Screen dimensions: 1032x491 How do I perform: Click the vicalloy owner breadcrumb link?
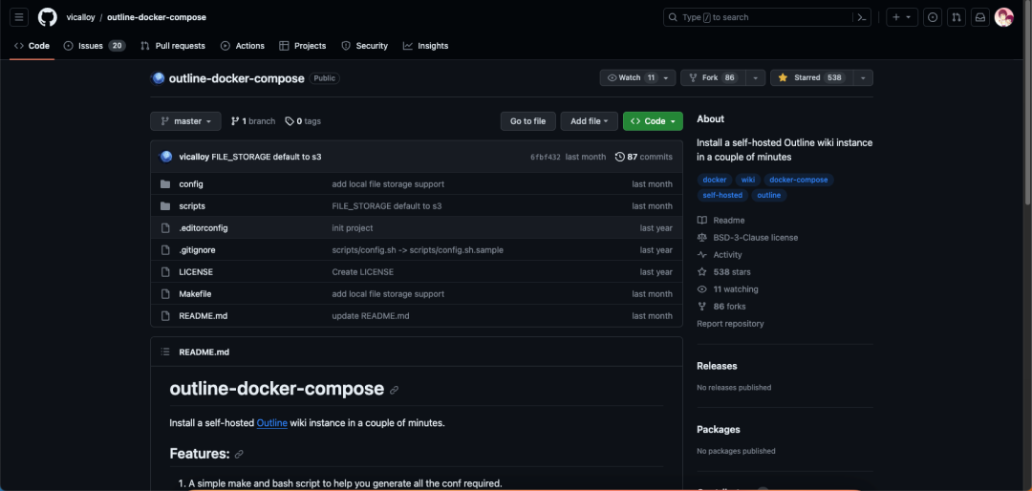[x=80, y=17]
